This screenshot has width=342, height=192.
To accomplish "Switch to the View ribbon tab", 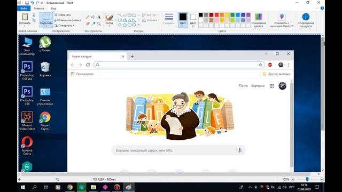I will click(x=53, y=9).
